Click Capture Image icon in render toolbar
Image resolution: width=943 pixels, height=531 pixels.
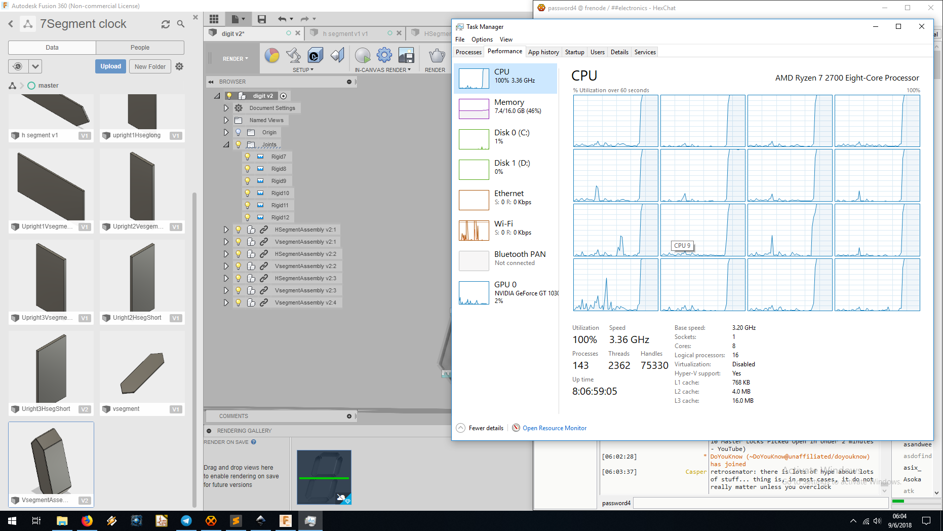pyautogui.click(x=406, y=55)
